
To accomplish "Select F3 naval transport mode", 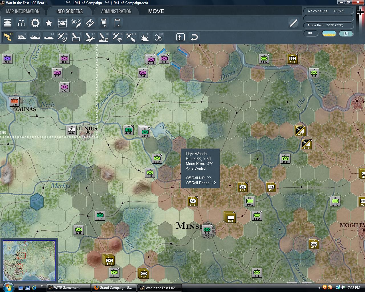I will [35, 37].
